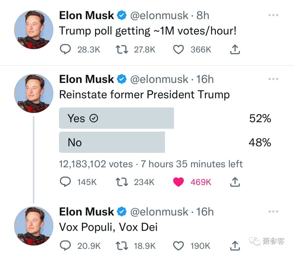Open the @elonmusk handle on the top tweet

pos(159,15)
